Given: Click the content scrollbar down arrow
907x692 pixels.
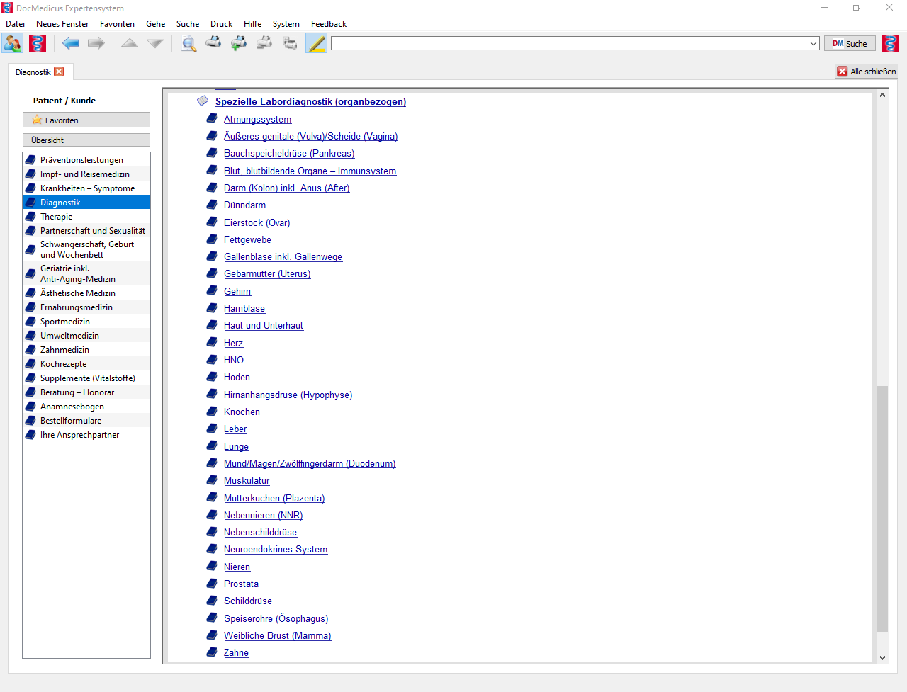Looking at the screenshot, I should (882, 657).
